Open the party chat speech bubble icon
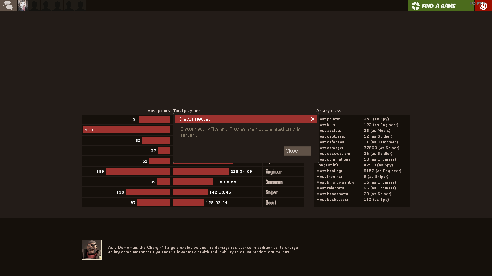Viewport: 492px width, 276px height. [x=8, y=5]
